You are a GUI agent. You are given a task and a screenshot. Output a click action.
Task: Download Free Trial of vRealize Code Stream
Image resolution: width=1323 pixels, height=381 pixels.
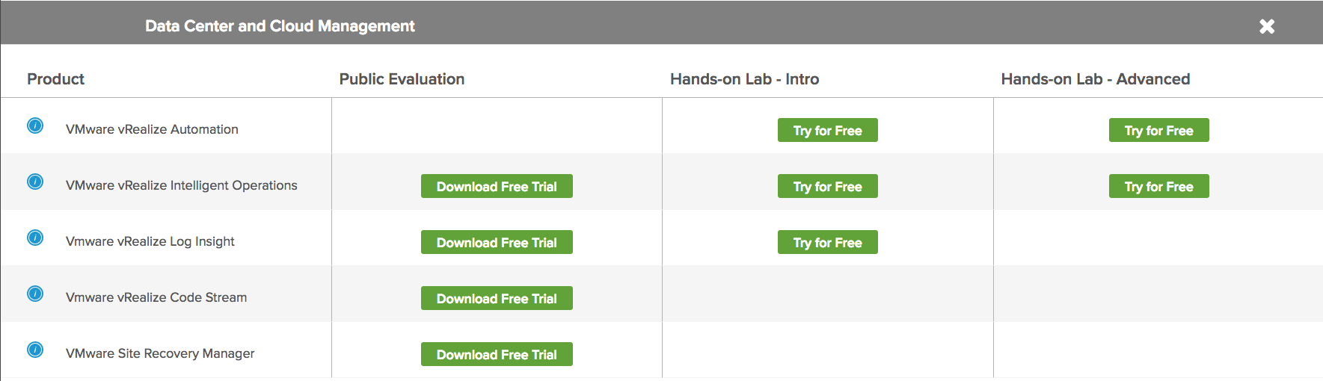click(497, 298)
